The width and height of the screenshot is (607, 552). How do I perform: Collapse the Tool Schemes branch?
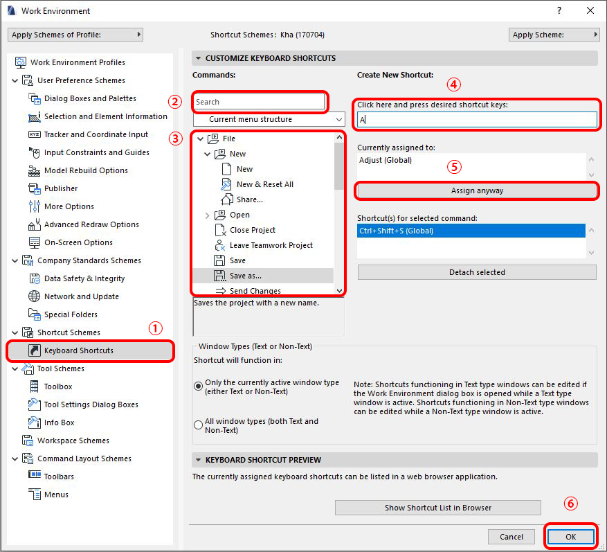coord(15,368)
